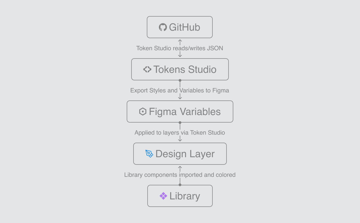This screenshot has height=223, width=360.
Task: Click the GitHub octocat logo icon
Action: [x=163, y=27]
